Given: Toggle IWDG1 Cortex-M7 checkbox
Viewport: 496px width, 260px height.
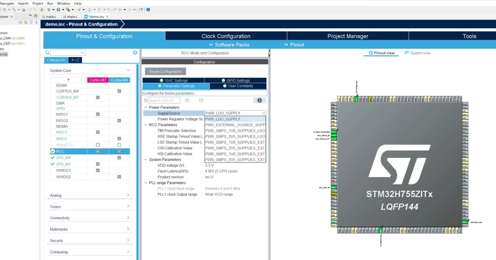Looking at the screenshot, I should click(x=98, y=114).
